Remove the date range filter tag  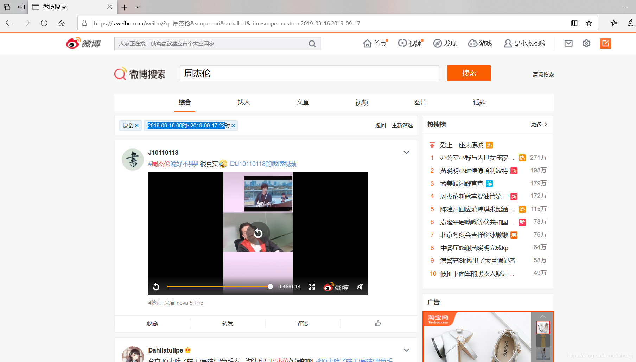click(233, 125)
